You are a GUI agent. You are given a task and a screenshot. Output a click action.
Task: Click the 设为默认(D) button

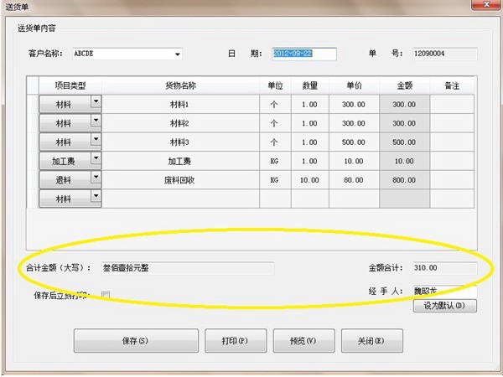[x=445, y=306]
